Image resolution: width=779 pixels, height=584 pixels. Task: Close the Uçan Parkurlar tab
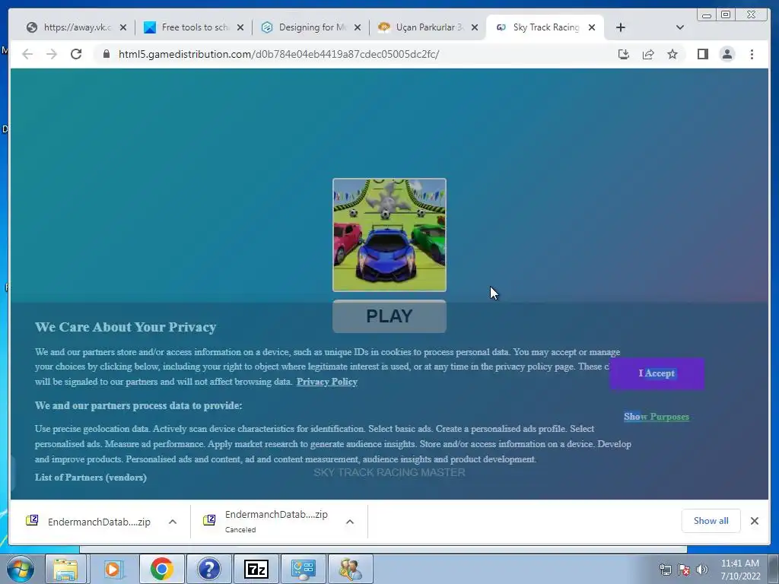(x=475, y=27)
